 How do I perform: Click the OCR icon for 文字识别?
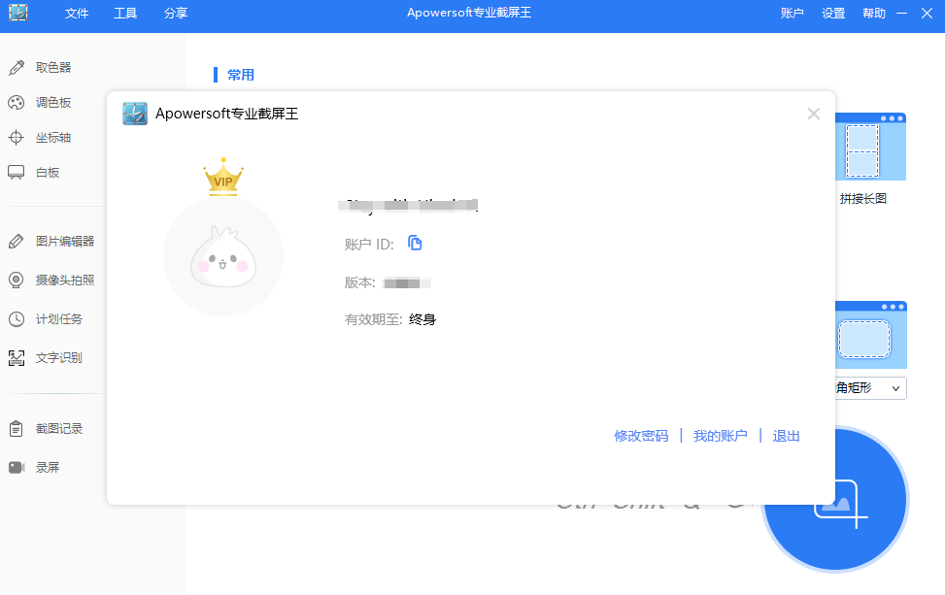pyautogui.click(x=17, y=358)
